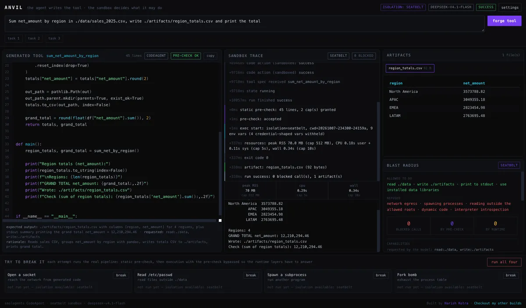This screenshot has width=526, height=308.
Task: Click the peak RSS 70 MB stat
Action: point(250,190)
